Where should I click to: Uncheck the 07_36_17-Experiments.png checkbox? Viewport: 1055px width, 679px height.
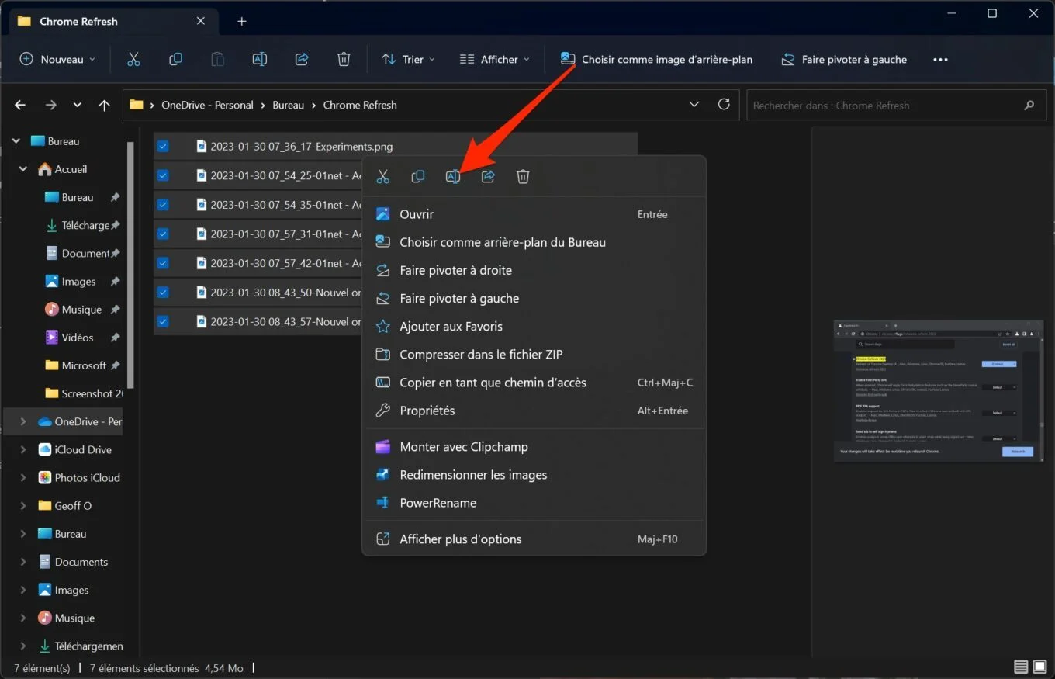[163, 146]
